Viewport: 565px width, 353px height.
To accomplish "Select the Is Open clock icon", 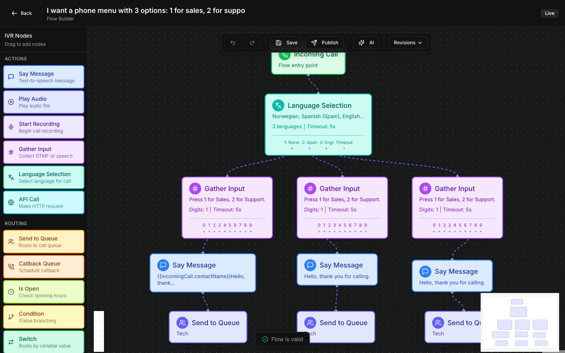I will [11, 291].
